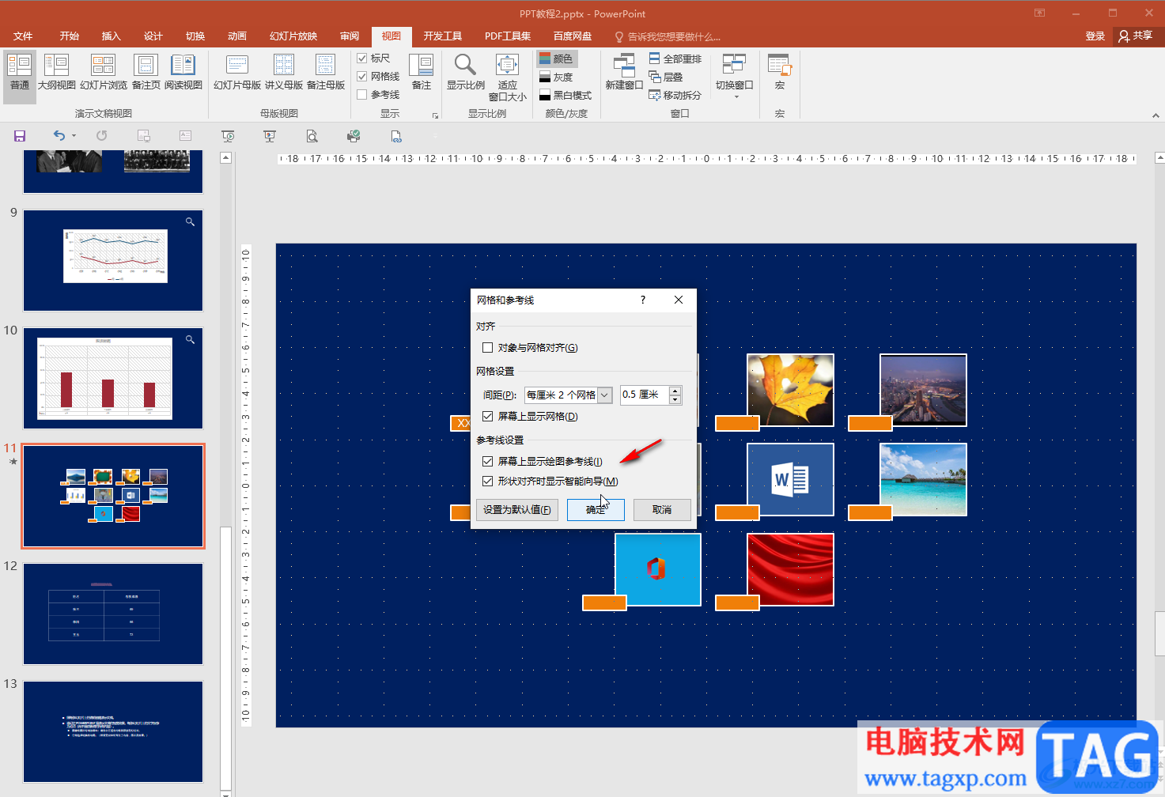
Task: Open the Insert (插入) tab
Action: 112,36
